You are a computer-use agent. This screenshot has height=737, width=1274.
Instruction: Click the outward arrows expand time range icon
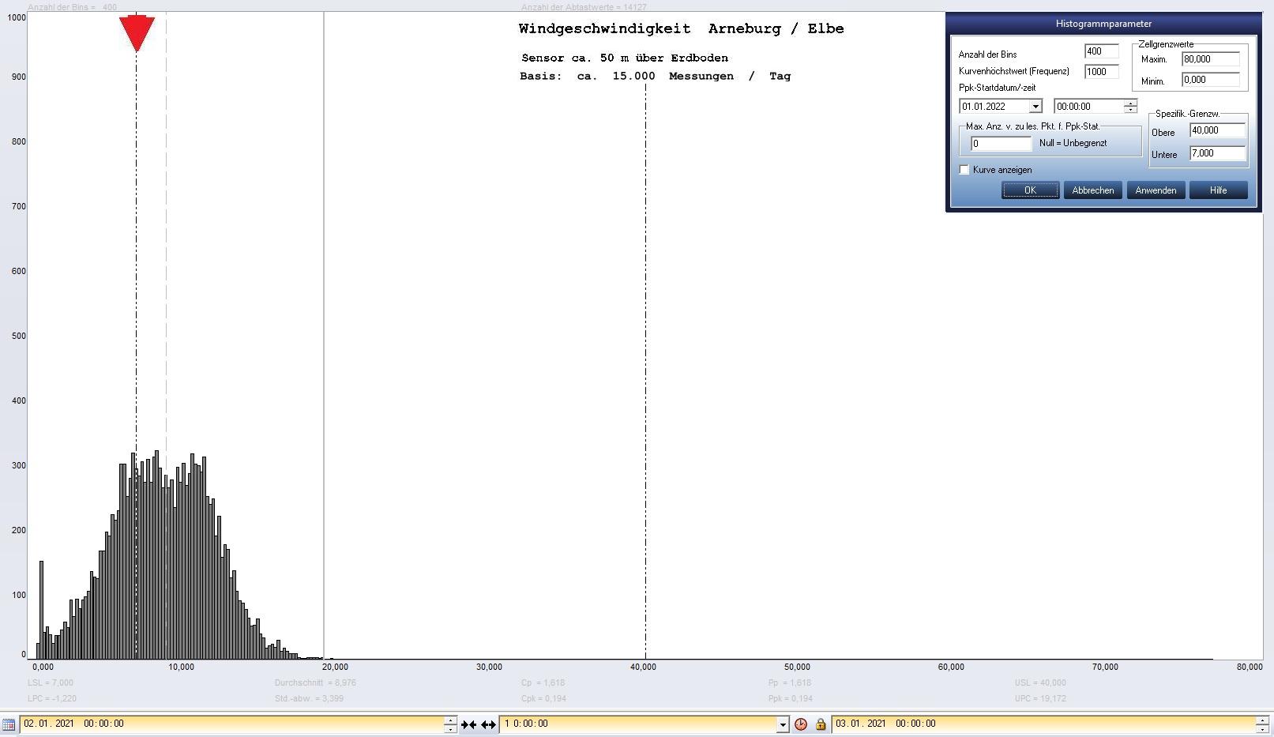488,724
